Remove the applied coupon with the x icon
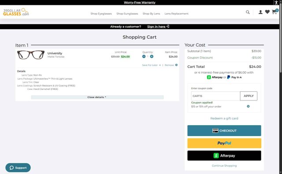Image resolution: width=282 pixels, height=174 pixels. pos(248,107)
